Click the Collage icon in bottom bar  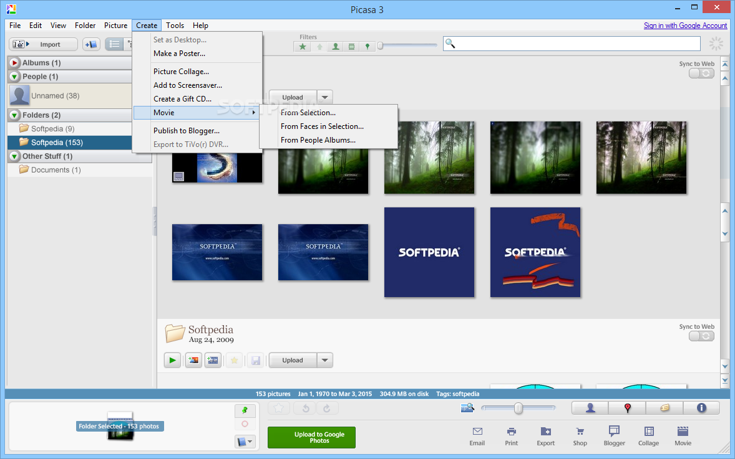[x=649, y=436]
